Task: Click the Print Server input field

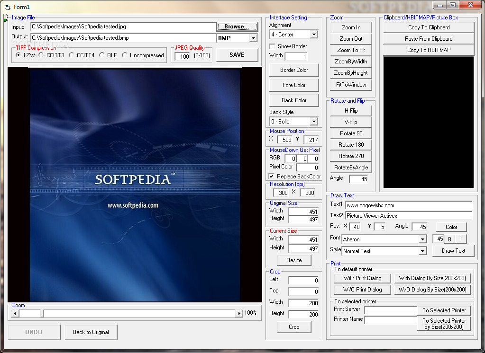Action: click(391, 310)
